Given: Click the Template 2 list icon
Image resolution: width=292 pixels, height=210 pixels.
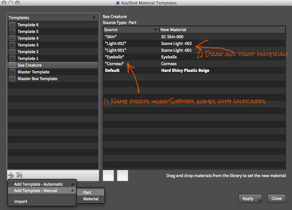Looking at the screenshot, I should pyautogui.click(x=12, y=52).
